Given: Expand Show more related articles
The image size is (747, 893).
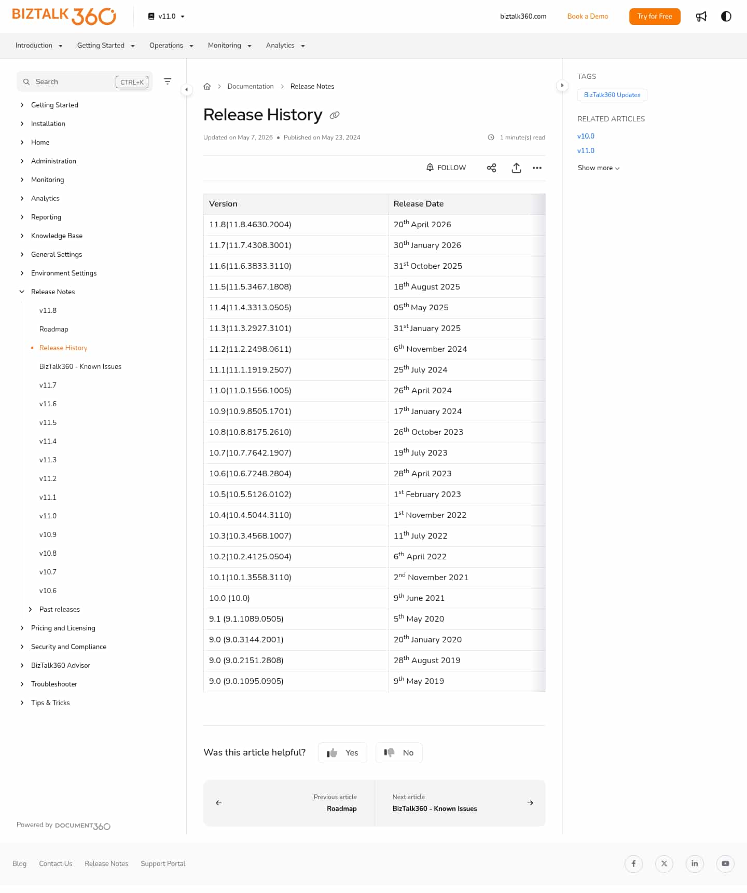Looking at the screenshot, I should click(x=599, y=168).
